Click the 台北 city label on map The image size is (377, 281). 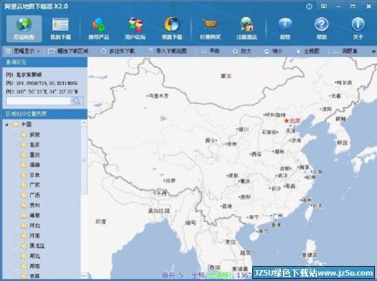coord(318,205)
